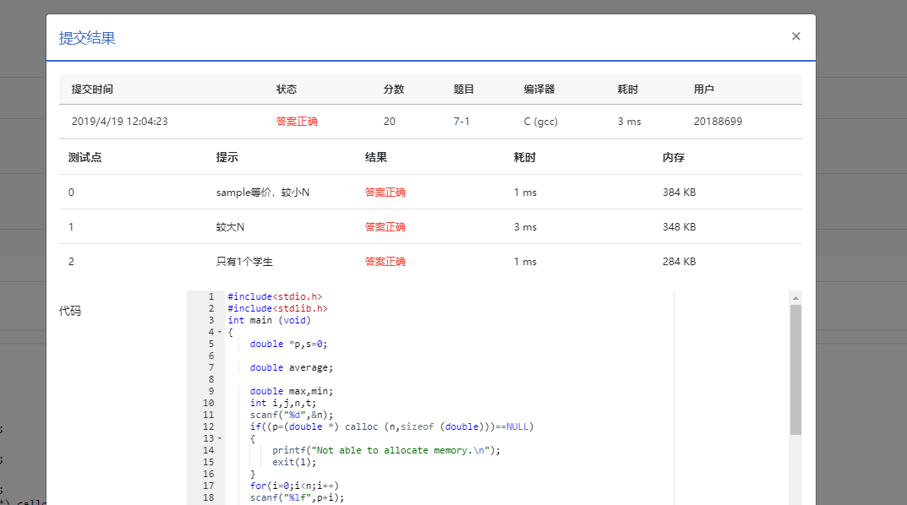
Task: Collapse code fold arrow at line 13
Action: (220, 438)
